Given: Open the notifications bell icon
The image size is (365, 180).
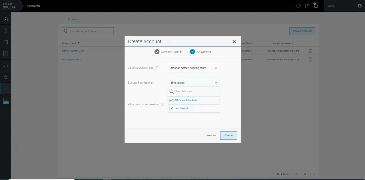Looking at the screenshot, I should click(315, 6).
